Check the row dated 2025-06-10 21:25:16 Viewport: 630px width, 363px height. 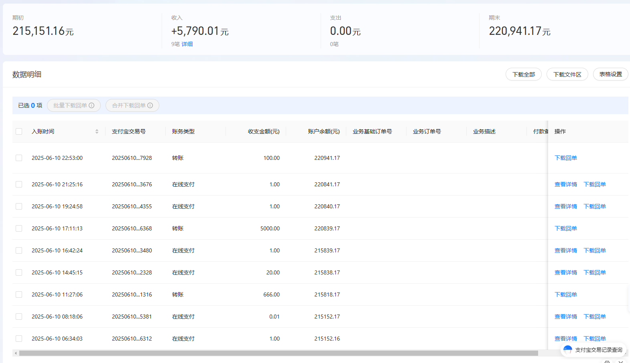pyautogui.click(x=19, y=184)
